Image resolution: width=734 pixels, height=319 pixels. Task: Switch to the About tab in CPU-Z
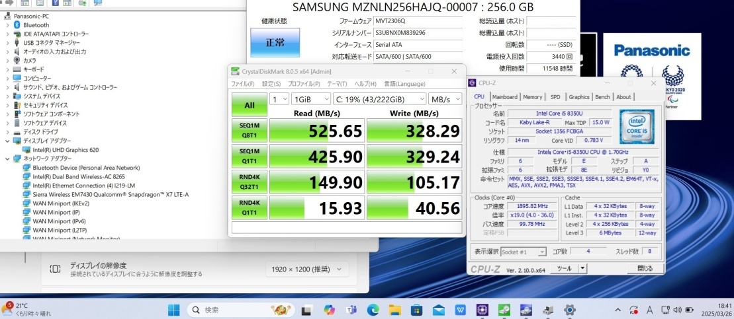coord(623,96)
